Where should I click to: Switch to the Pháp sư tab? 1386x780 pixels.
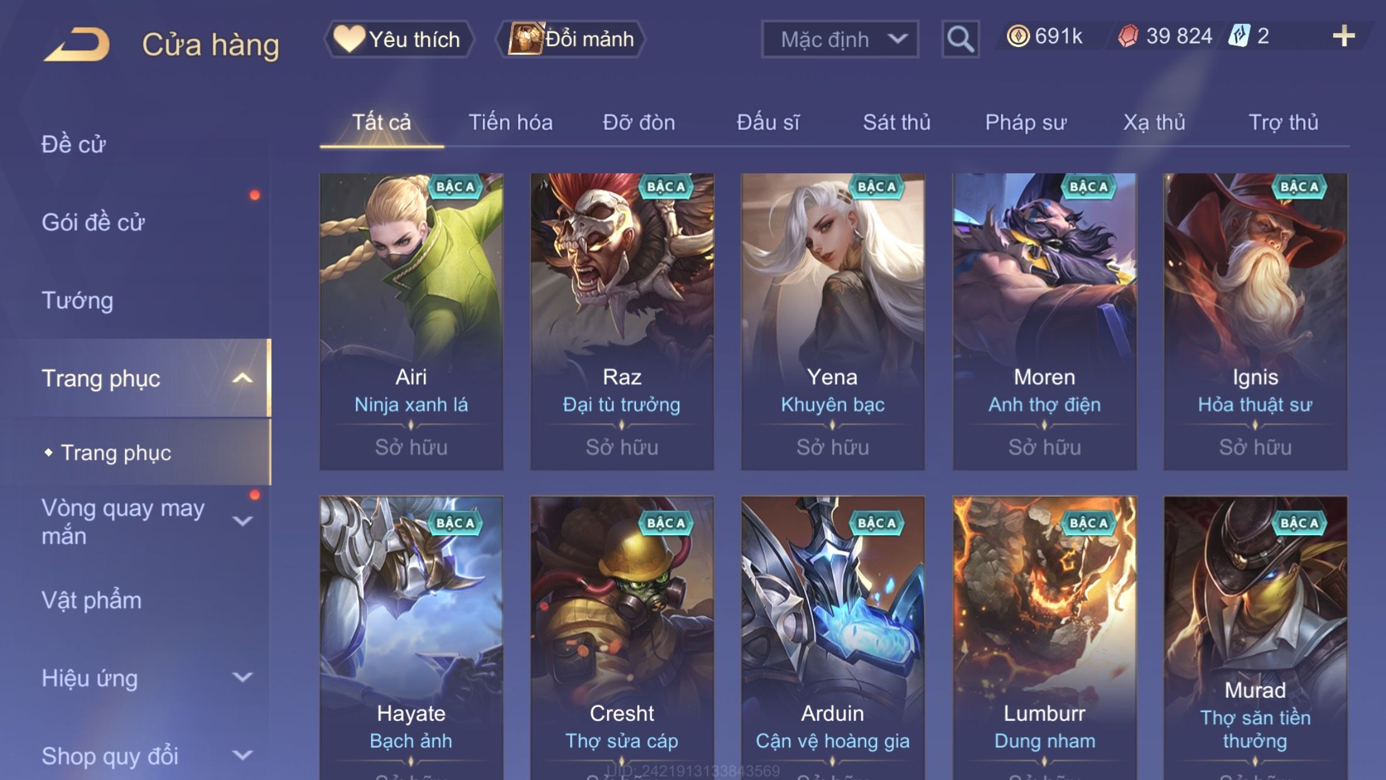click(x=1026, y=122)
